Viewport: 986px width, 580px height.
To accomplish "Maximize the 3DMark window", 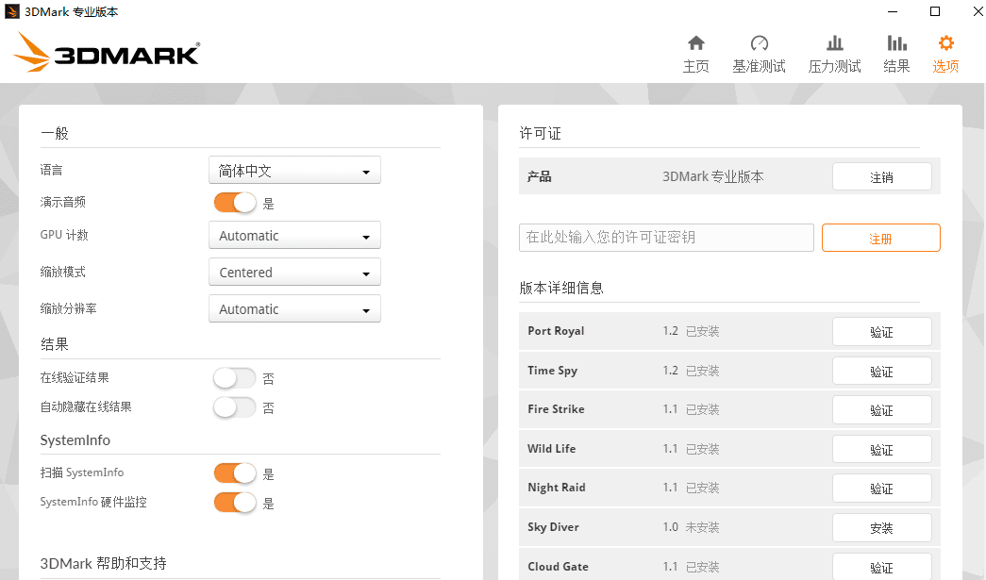I will coord(935,11).
